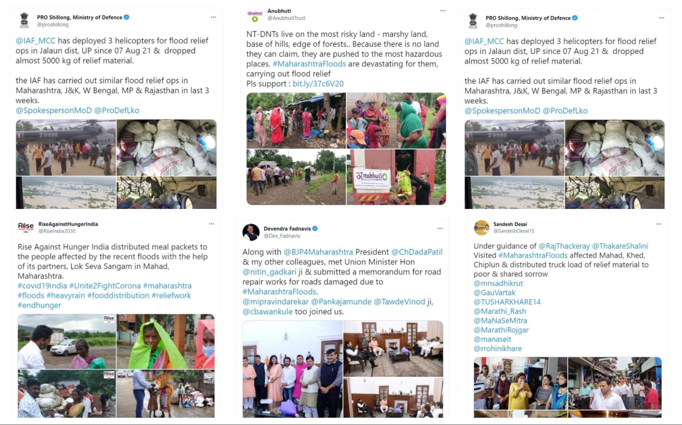Screen dimensions: 682x425
Task: Open more options on Devendra Fadnavis tweet
Action: pyautogui.click(x=440, y=228)
